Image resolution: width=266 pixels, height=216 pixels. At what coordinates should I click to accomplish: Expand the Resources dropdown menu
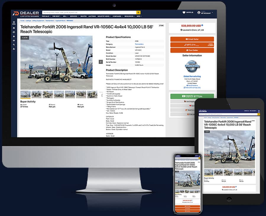point(130,16)
